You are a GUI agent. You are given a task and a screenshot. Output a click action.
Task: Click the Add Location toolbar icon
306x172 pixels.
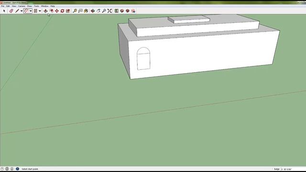(117, 11)
